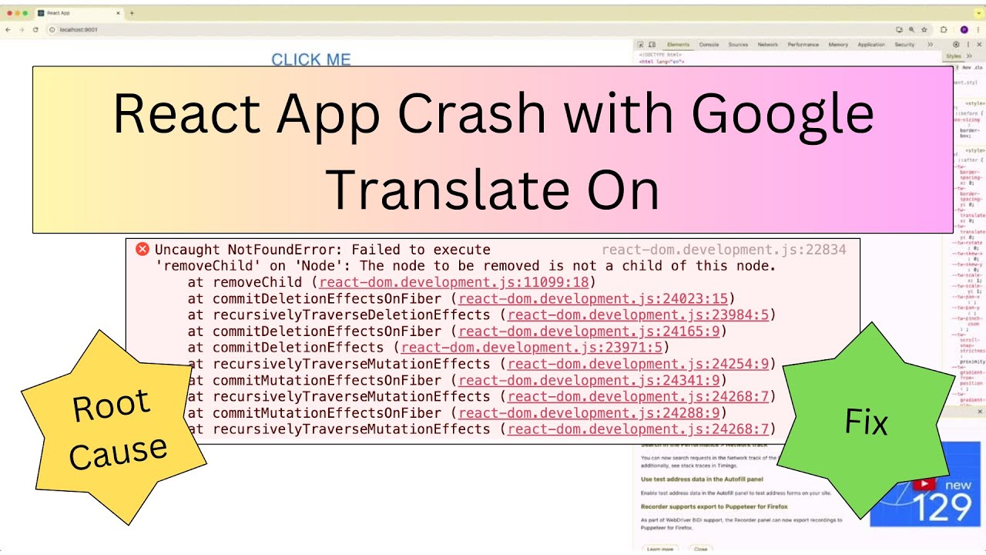Open a new browser tab with plus
Screen dimensions: 986x555
coord(132,13)
